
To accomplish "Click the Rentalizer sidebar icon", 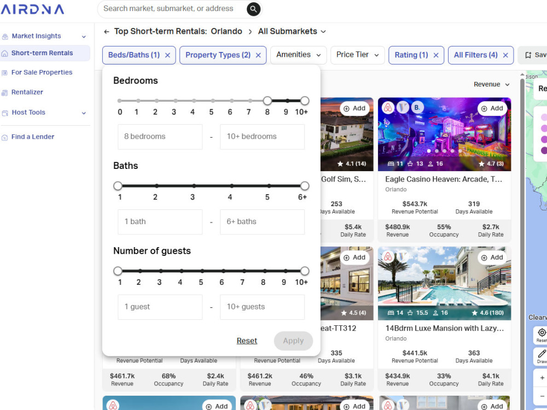I will [5, 93].
